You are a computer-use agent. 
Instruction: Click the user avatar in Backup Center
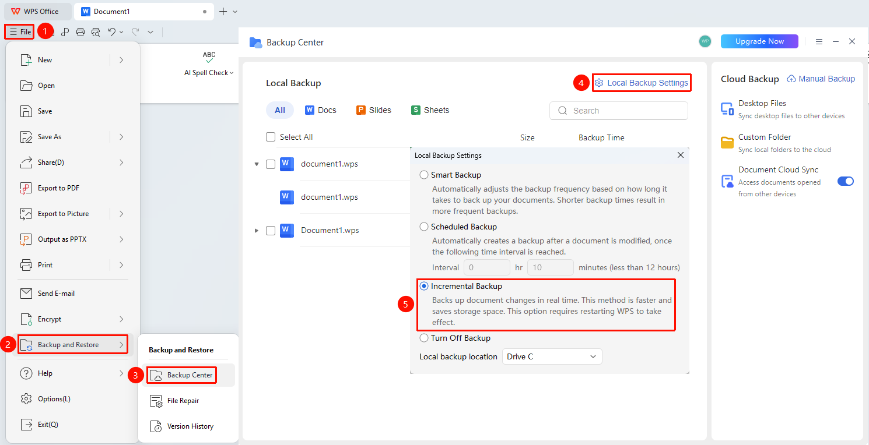(705, 41)
